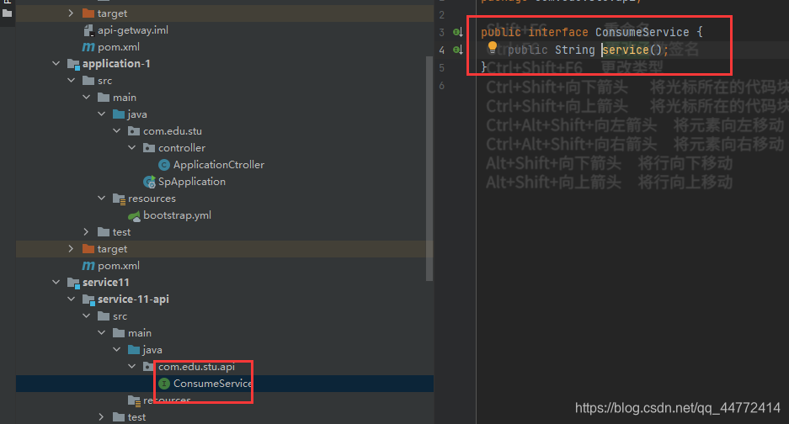Collapse the com.edu.stu package
Image resolution: width=789 pixels, height=424 pixels.
coord(116,130)
